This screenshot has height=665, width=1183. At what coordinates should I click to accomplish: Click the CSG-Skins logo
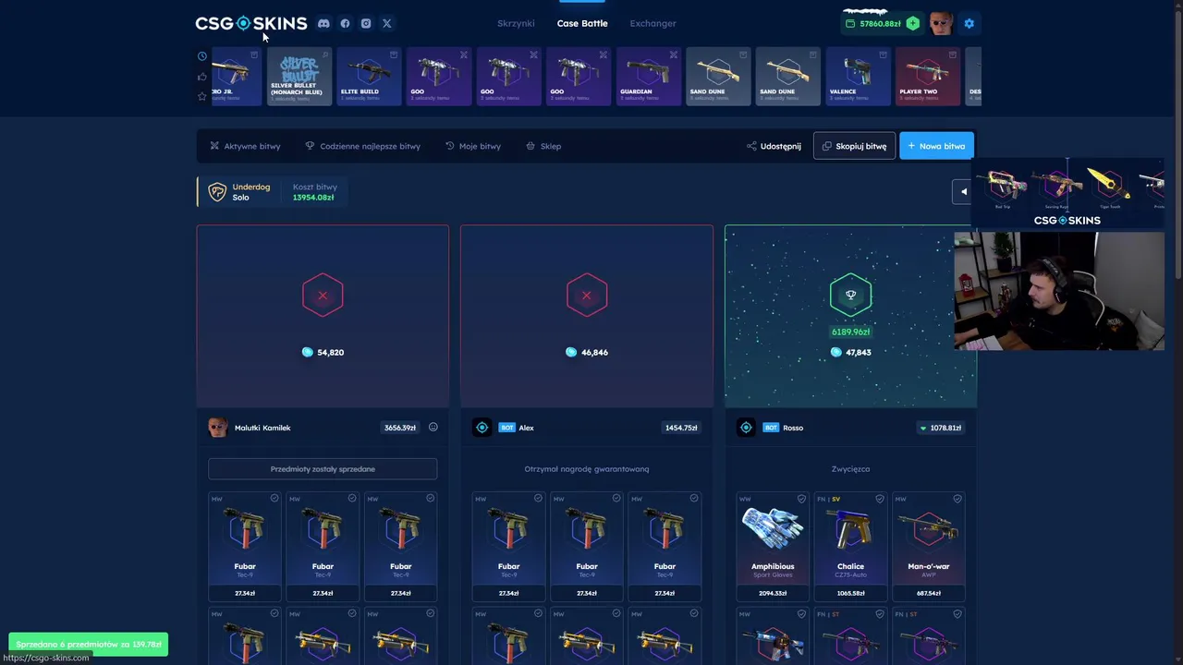(251, 23)
